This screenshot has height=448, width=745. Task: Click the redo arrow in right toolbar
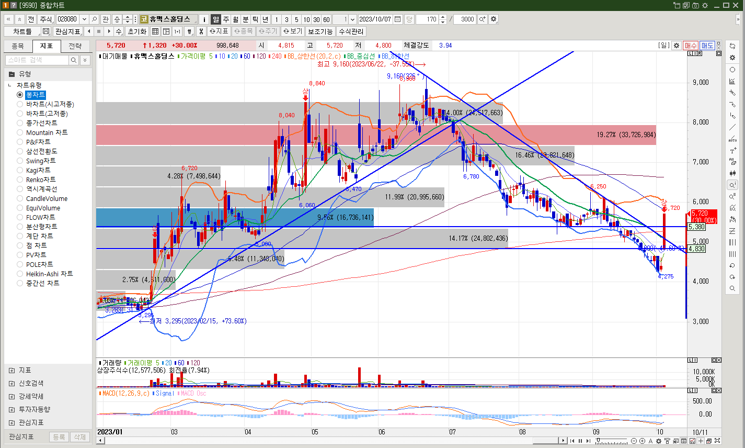[732, 277]
